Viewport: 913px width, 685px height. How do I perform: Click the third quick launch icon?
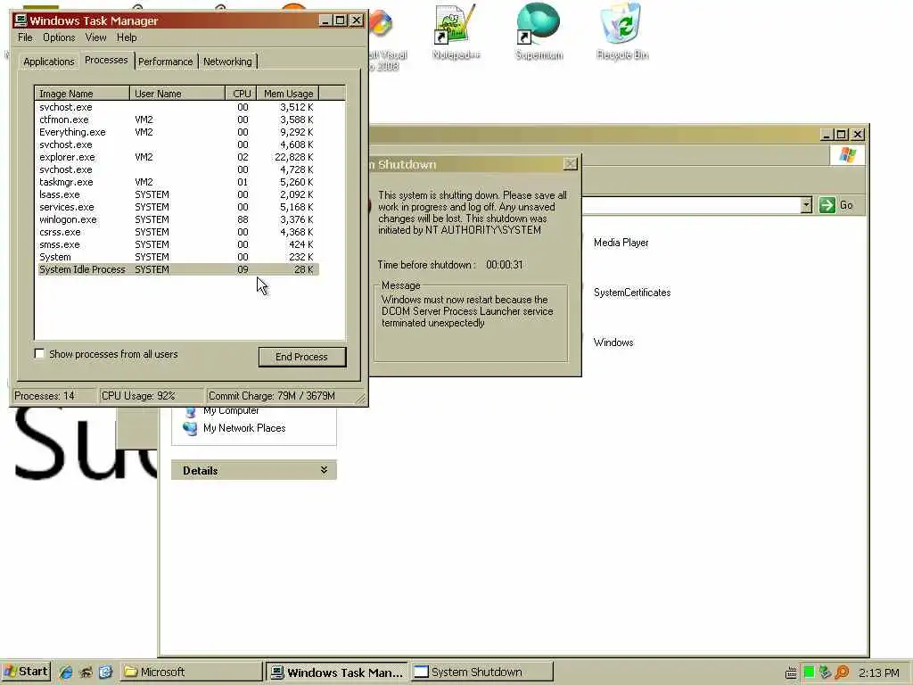pos(105,673)
